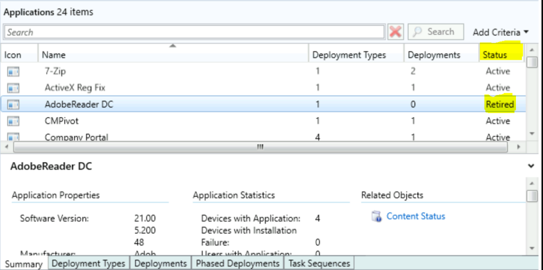Sort by the Status column header
Image resolution: width=543 pixels, height=270 pixels.
[x=502, y=55]
